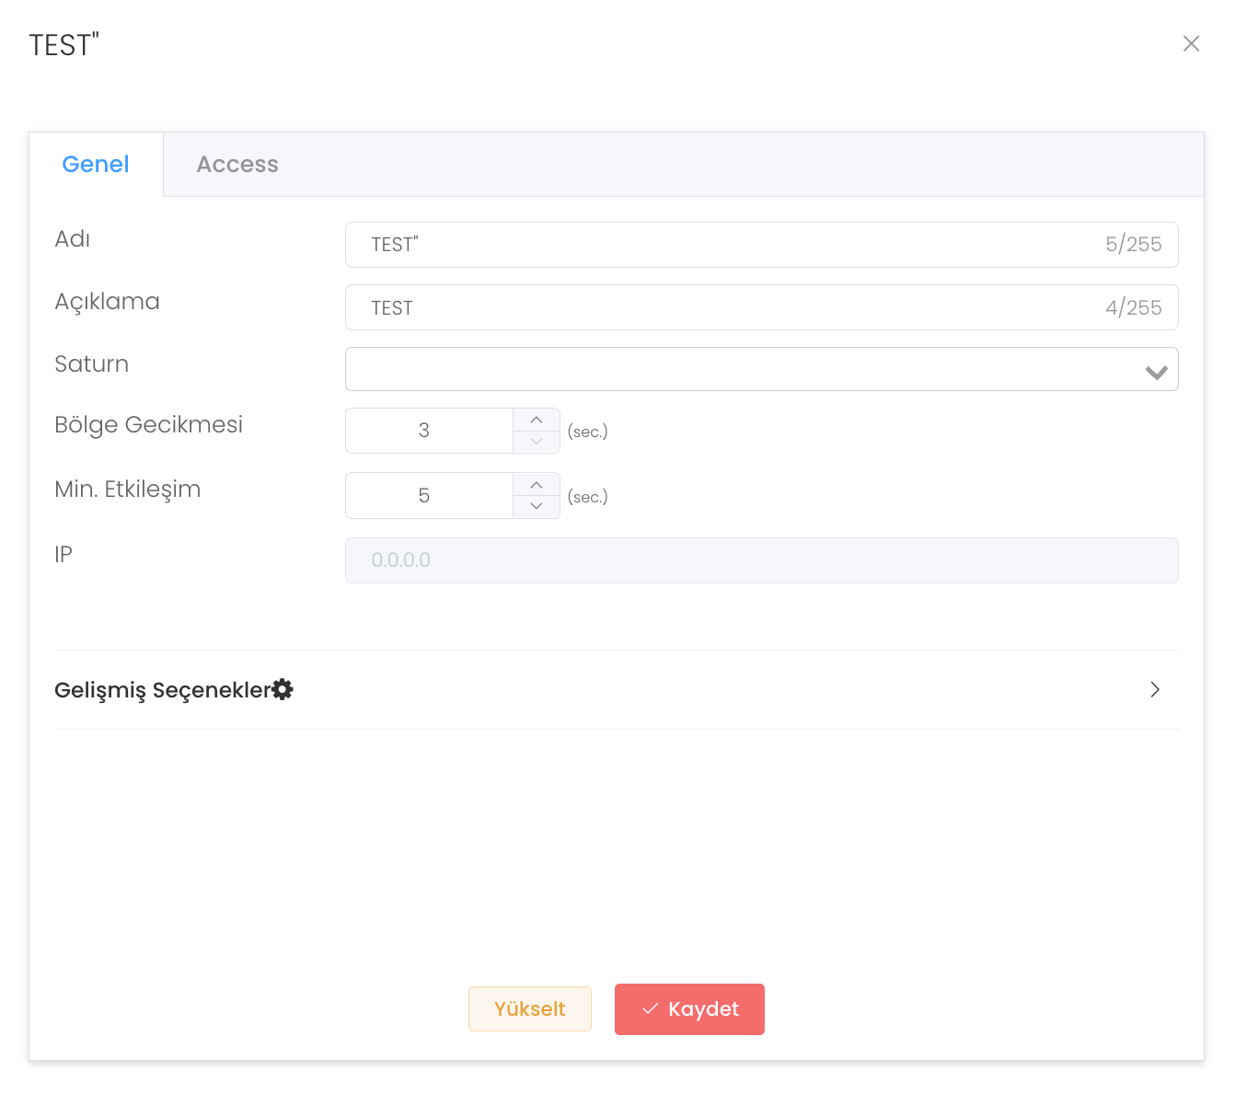Increase Bölge Gecikmesi with up arrow
The image size is (1235, 1106).
coord(537,420)
